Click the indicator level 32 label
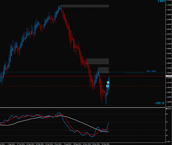 click(167, 130)
